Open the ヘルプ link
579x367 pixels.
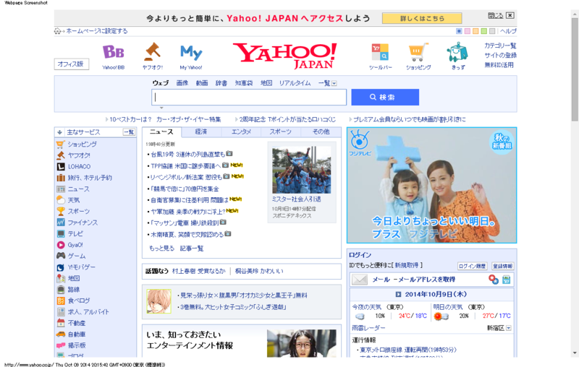(508, 31)
